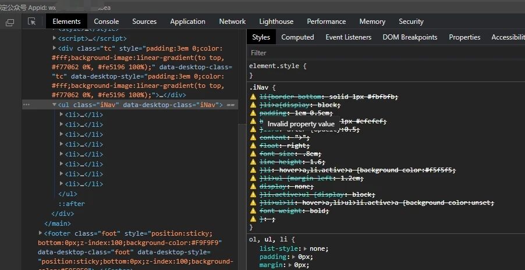Expand the script element node
This screenshot has height=270, width=525.
coord(55,38)
